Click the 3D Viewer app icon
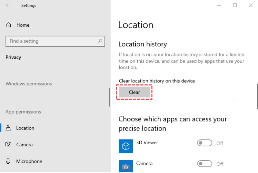Screen dimensions: 258x173 [x=126, y=146]
